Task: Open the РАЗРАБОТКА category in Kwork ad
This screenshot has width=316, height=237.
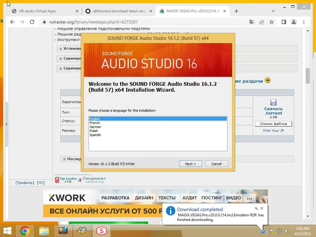Action: click(x=115, y=198)
